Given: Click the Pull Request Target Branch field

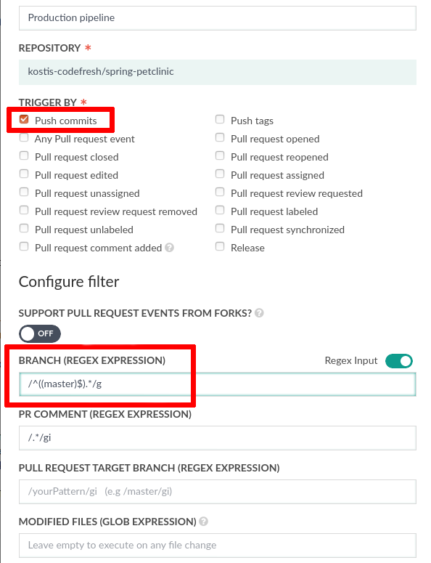Looking at the screenshot, I should pos(217,492).
